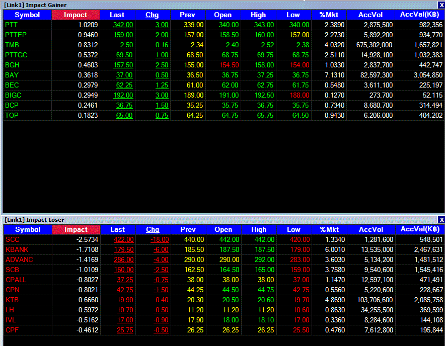Click PTT last price 342.00
The height and width of the screenshot is (346, 445).
point(123,25)
